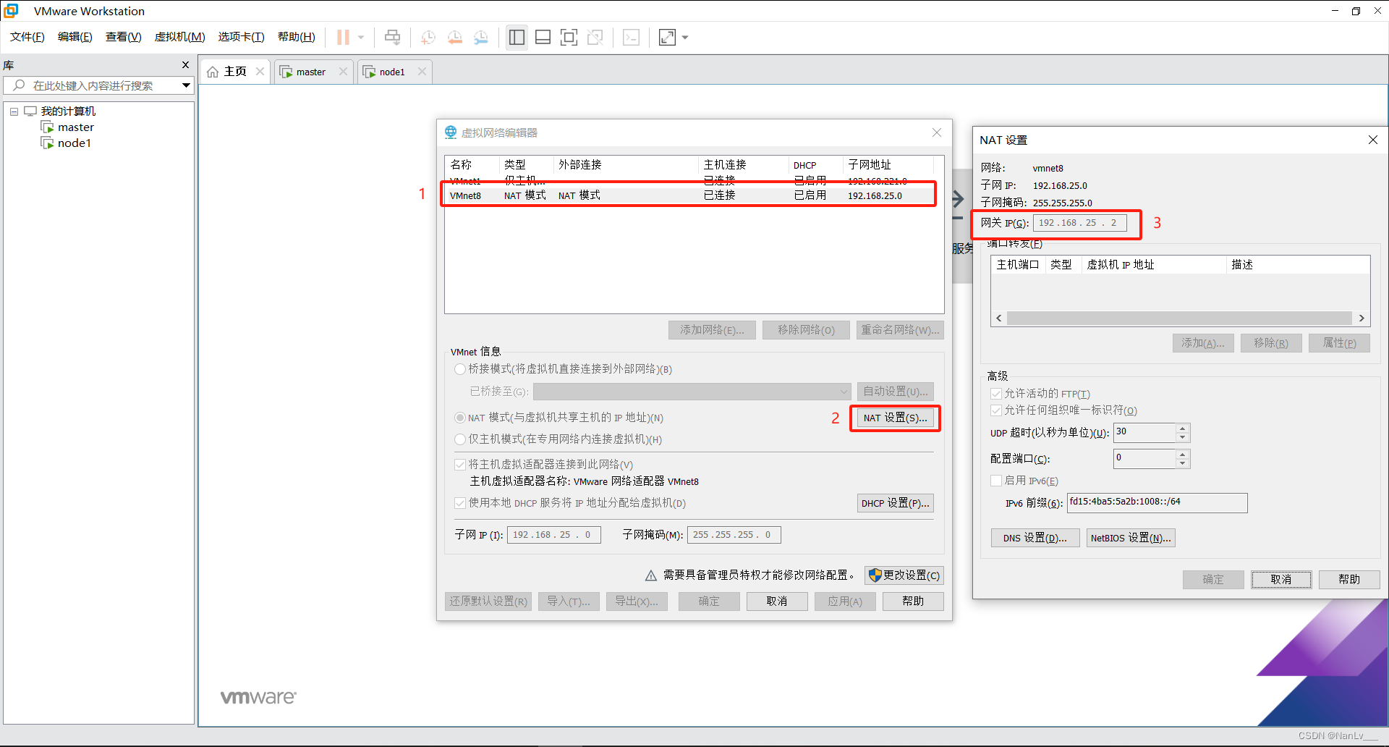Select node1 in the library tree
This screenshot has width=1389, height=747.
point(74,143)
